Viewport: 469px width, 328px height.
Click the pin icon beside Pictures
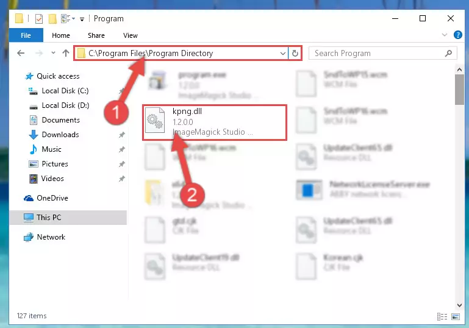point(122,164)
